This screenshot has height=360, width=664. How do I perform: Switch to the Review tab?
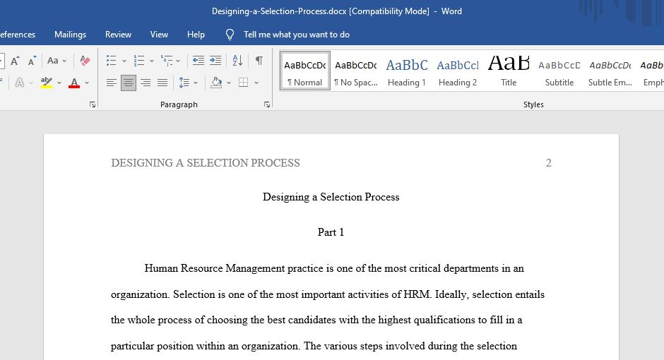tap(118, 35)
